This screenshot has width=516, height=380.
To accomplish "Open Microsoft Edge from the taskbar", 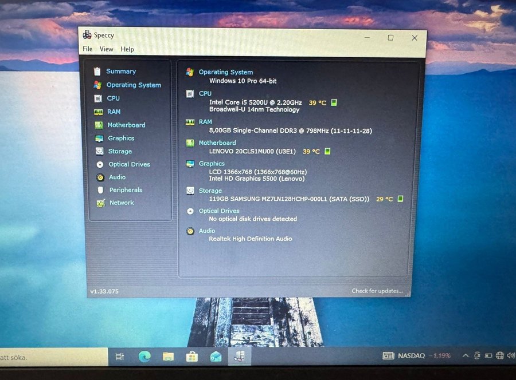I will (x=144, y=357).
